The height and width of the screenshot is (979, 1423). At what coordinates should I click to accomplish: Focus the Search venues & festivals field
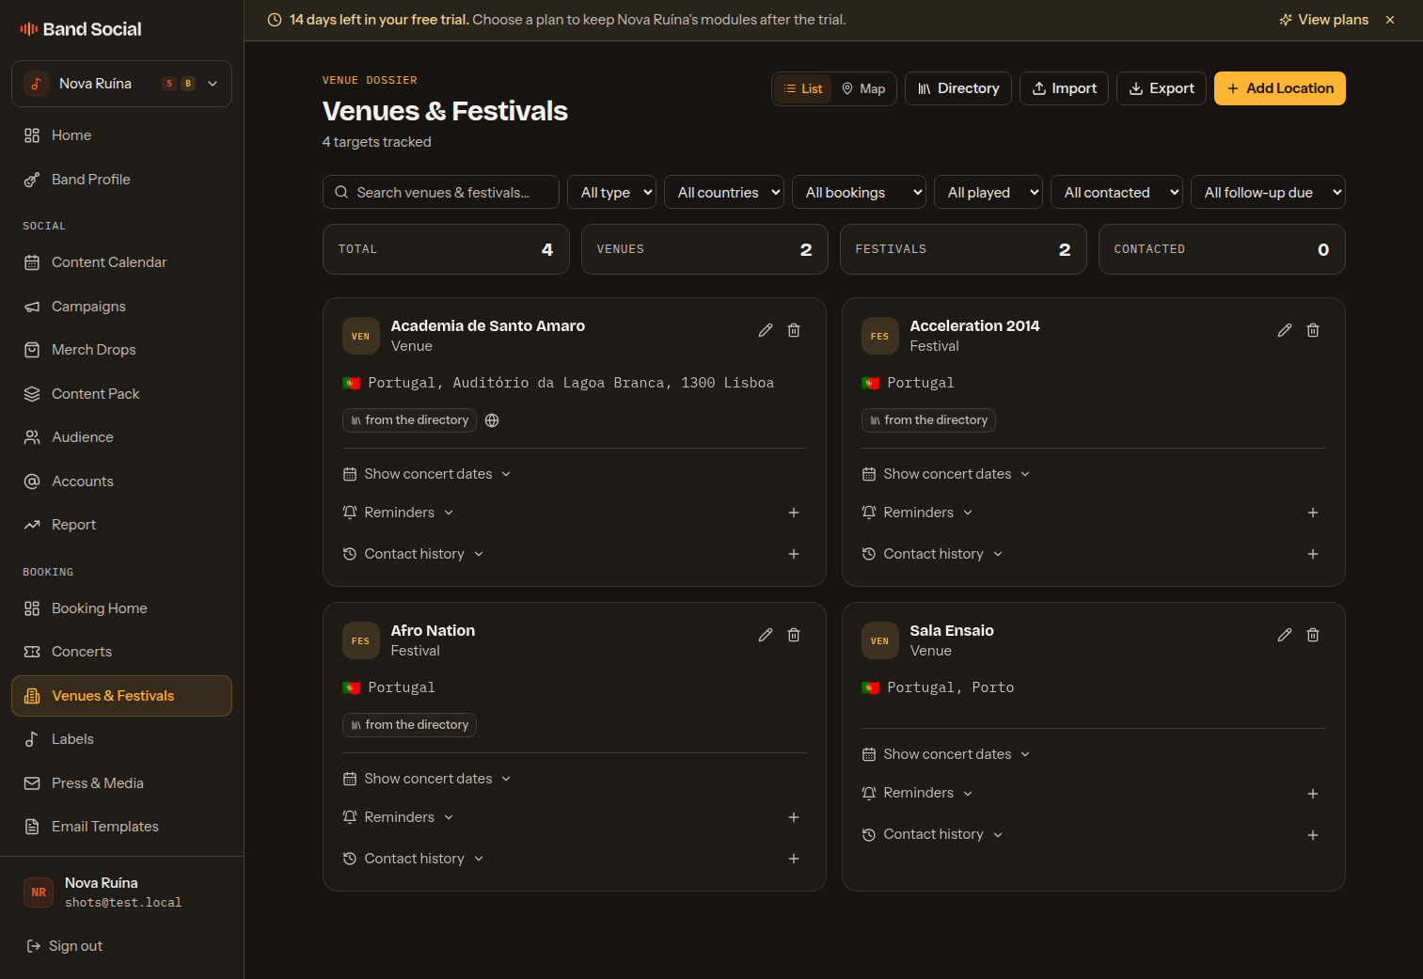441,193
